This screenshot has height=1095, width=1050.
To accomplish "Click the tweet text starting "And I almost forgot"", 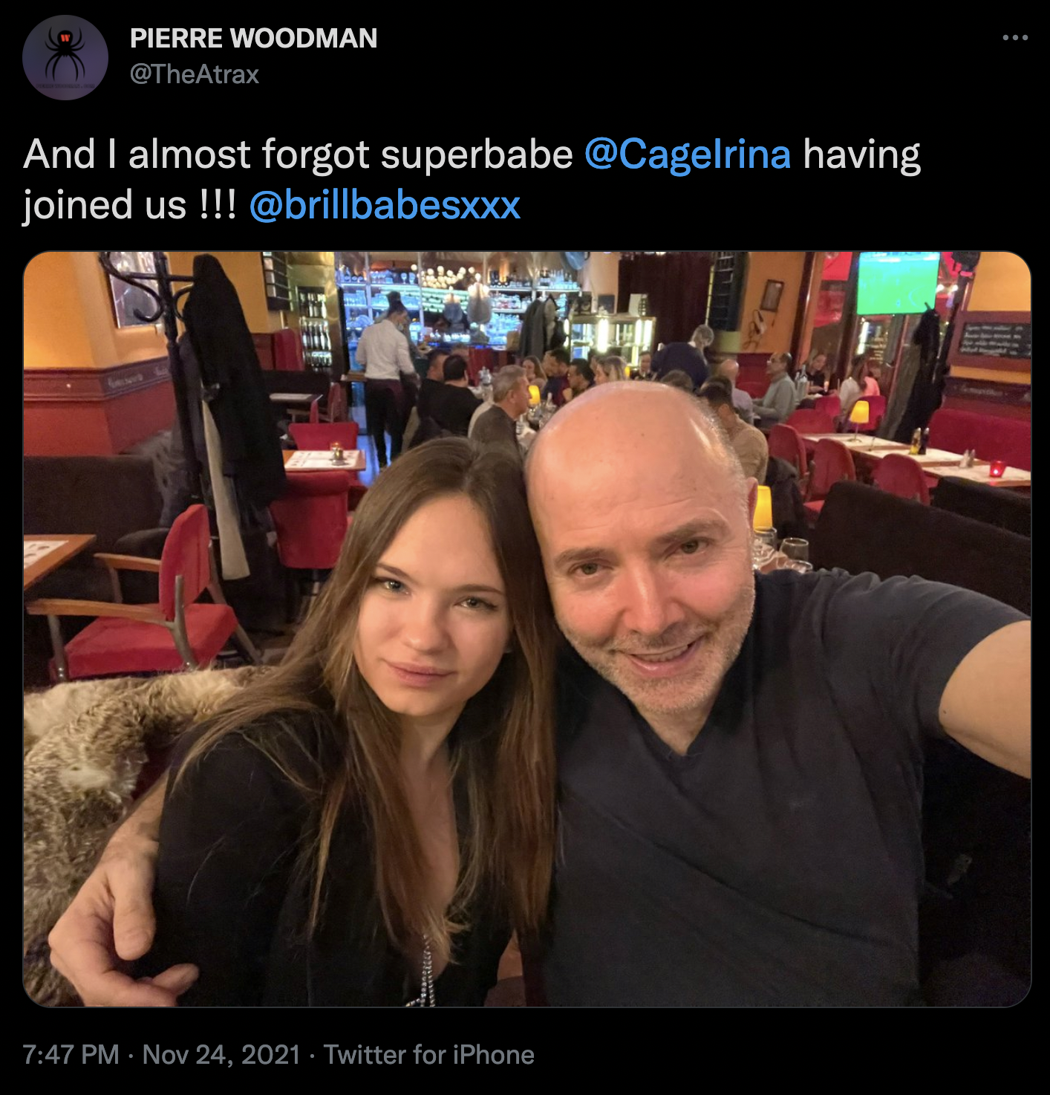I will point(297,155).
